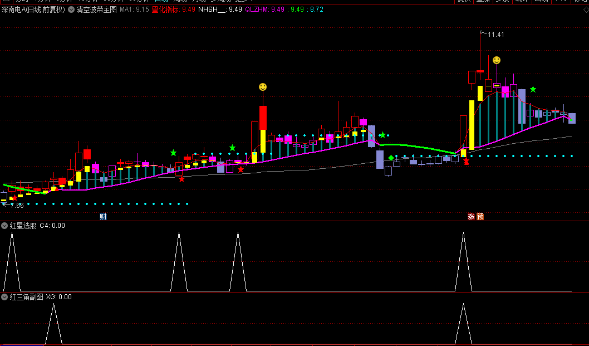This screenshot has width=589, height=346.
Task: Expand the 清空波带主图 indicator dropdown arrow
Action: click(71, 9)
